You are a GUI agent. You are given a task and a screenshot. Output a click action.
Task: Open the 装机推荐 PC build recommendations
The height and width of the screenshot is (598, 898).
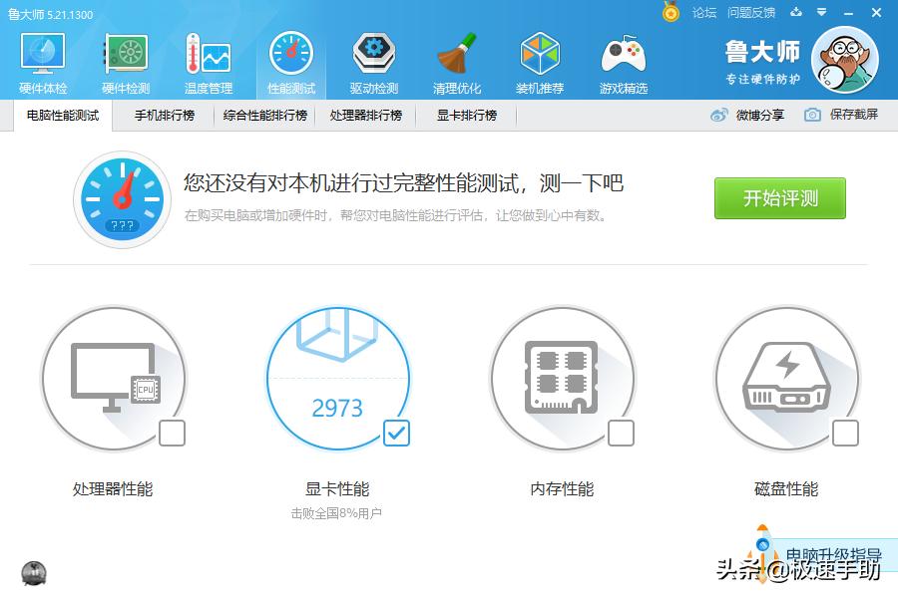click(x=540, y=60)
